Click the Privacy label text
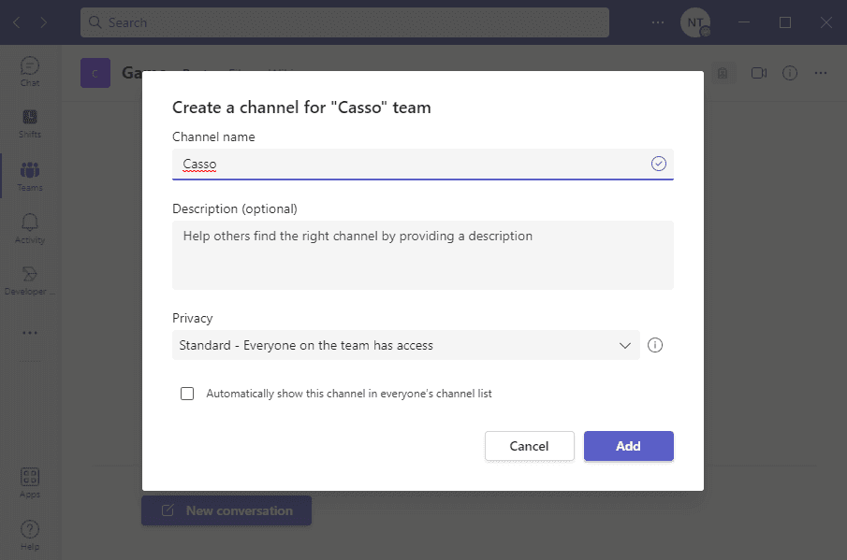847x560 pixels. tap(192, 318)
